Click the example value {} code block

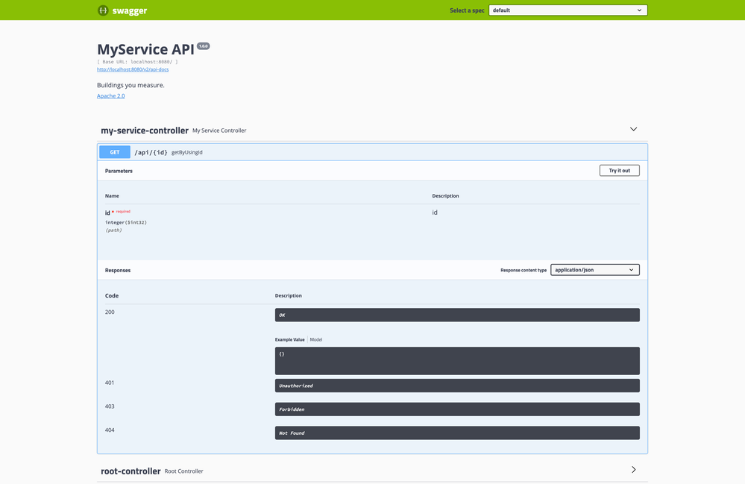point(457,361)
